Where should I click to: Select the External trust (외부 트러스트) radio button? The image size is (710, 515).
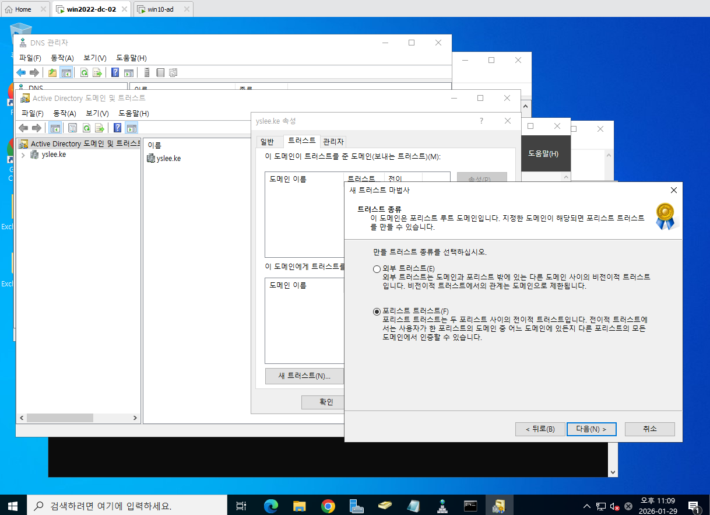click(377, 269)
